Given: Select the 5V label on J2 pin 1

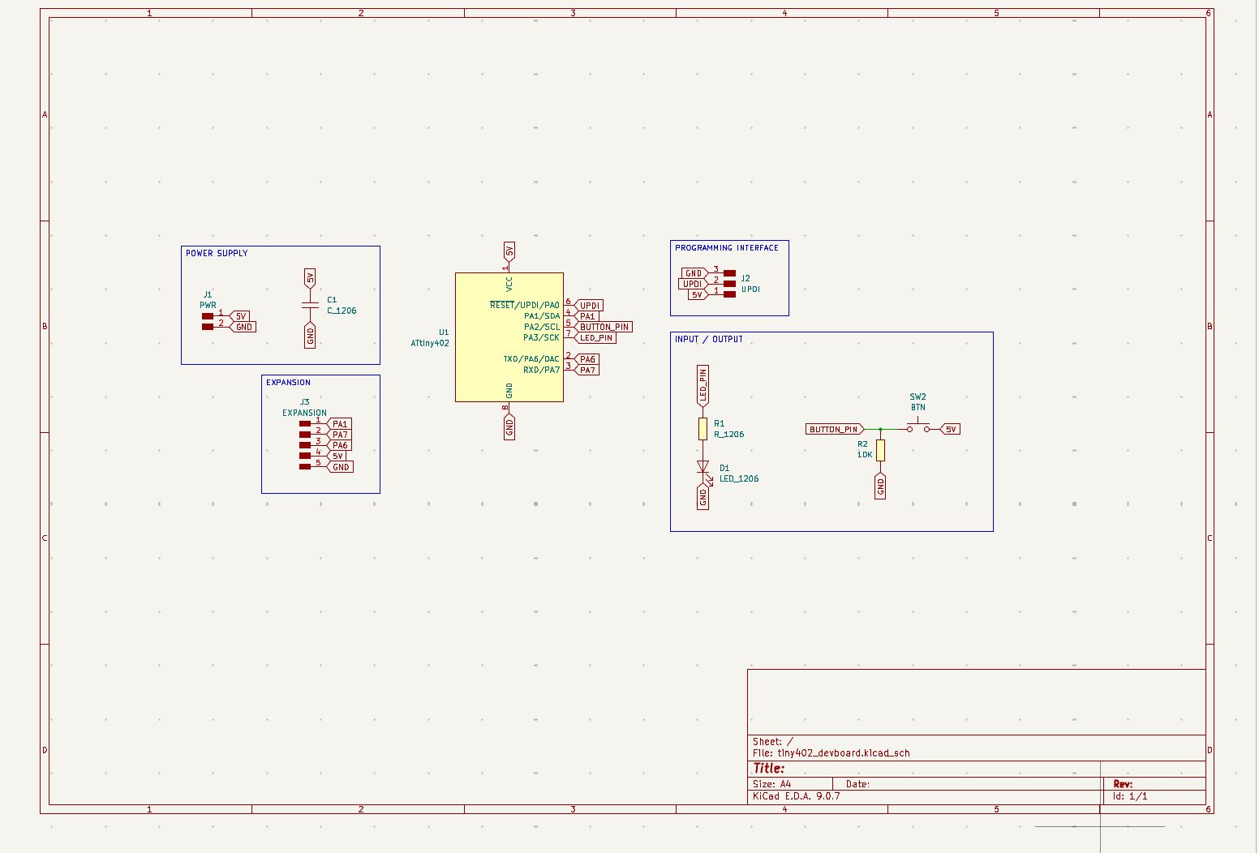Looking at the screenshot, I should point(697,294).
